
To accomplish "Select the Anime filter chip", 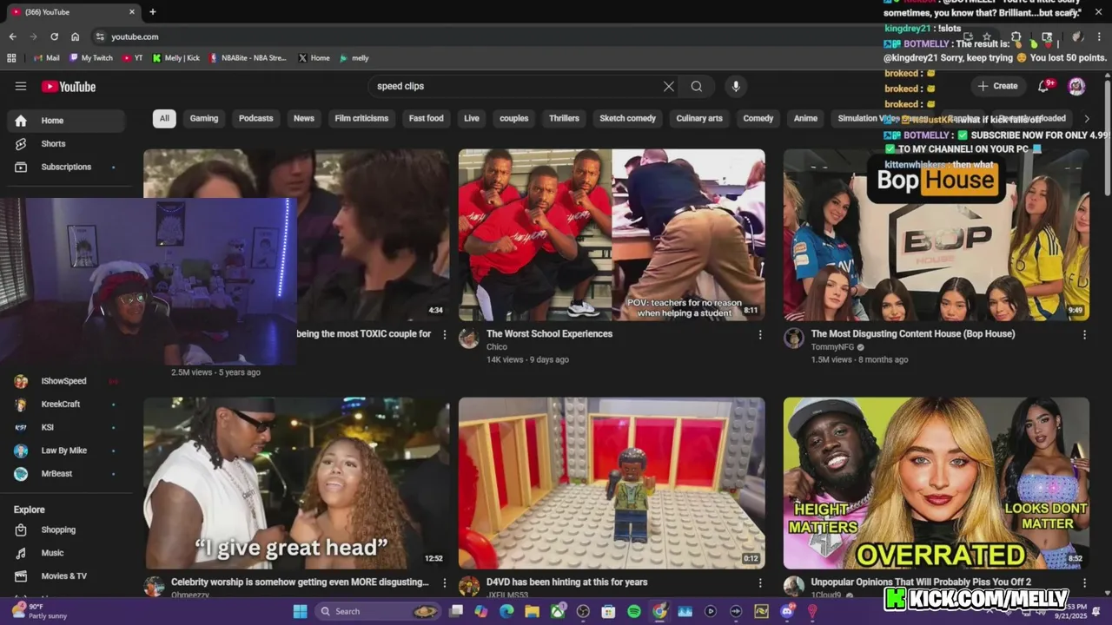I will pos(805,118).
